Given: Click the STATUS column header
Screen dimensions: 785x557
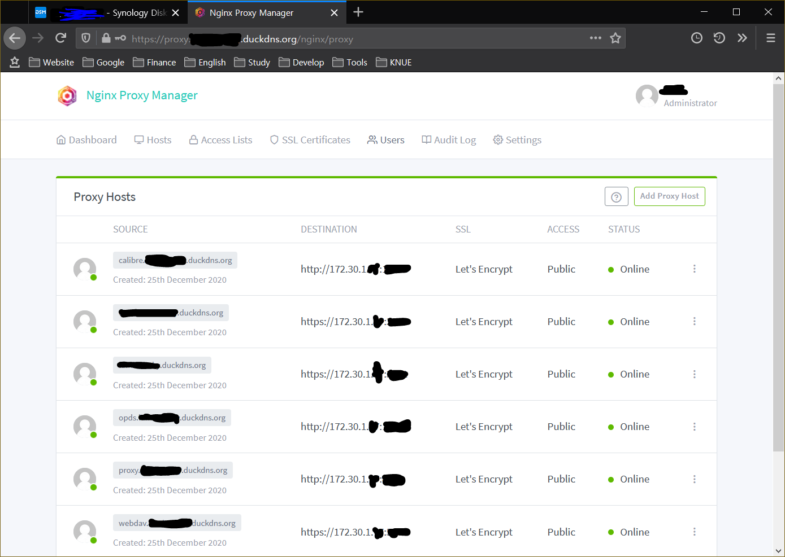Looking at the screenshot, I should coord(624,229).
